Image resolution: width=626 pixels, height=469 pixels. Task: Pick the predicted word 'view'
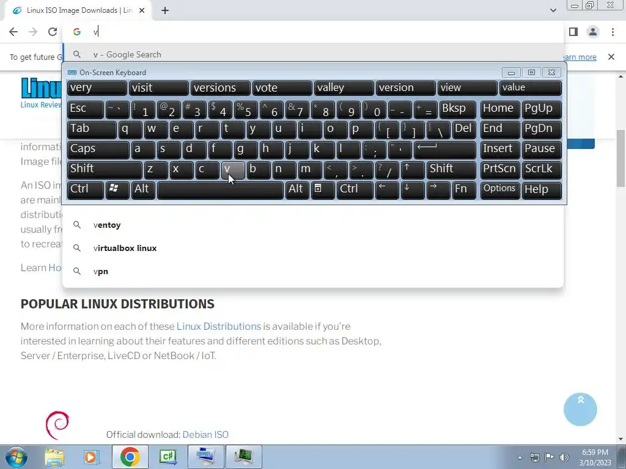click(468, 88)
